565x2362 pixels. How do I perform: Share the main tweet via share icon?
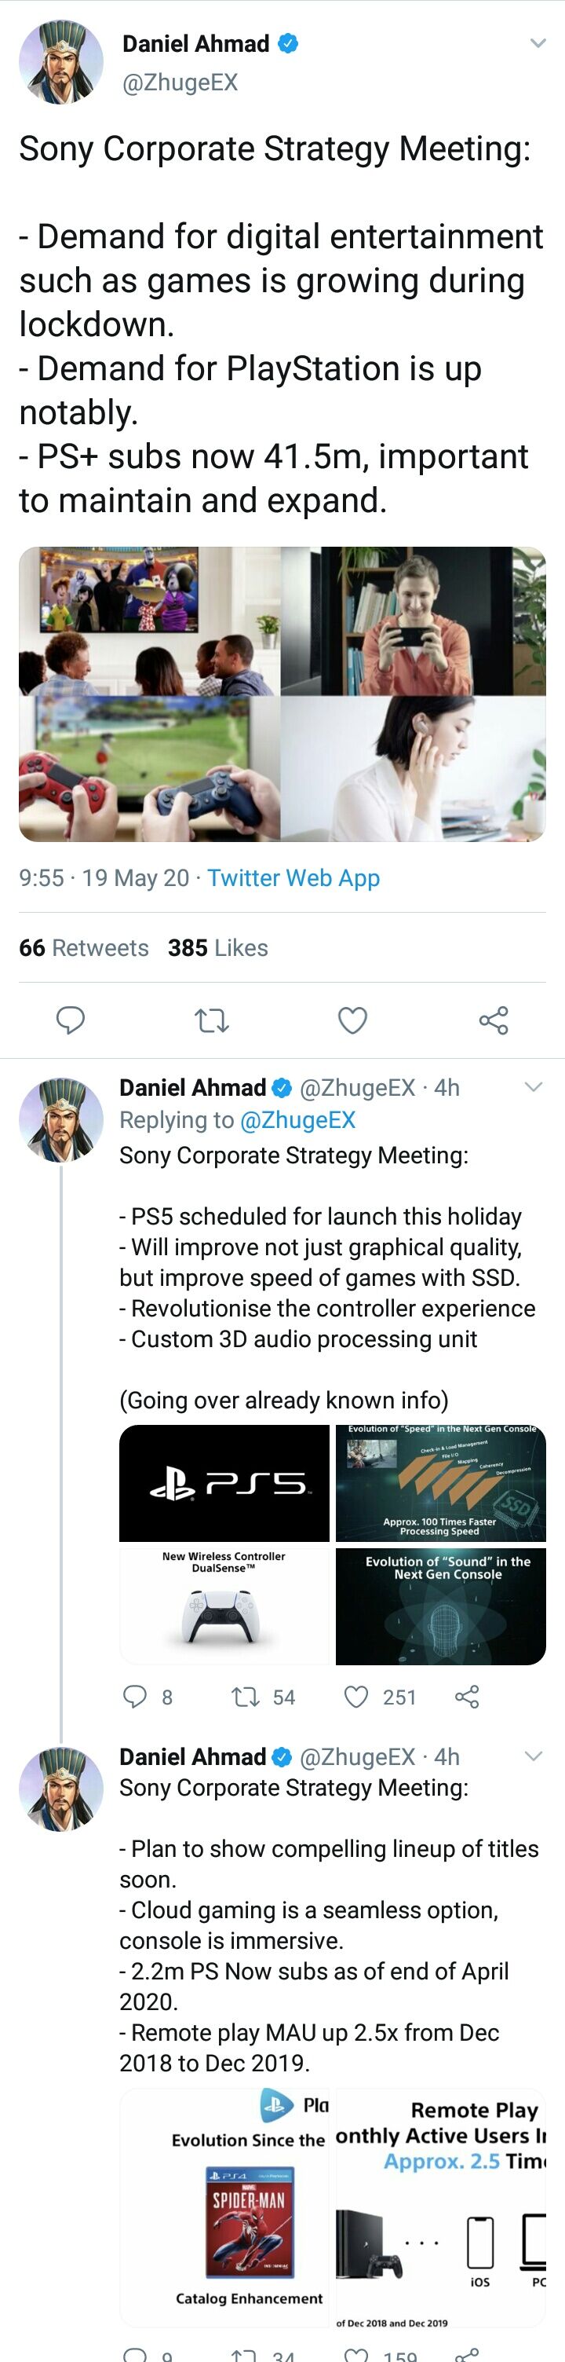494,1020
